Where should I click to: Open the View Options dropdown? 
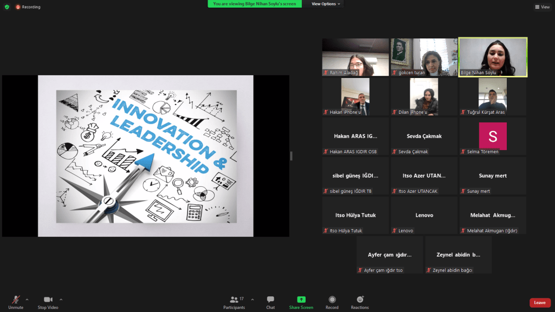coord(326,4)
